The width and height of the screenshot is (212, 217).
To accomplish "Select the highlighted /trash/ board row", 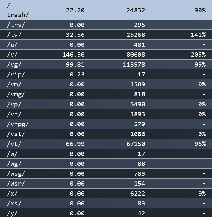I will coord(106,10).
